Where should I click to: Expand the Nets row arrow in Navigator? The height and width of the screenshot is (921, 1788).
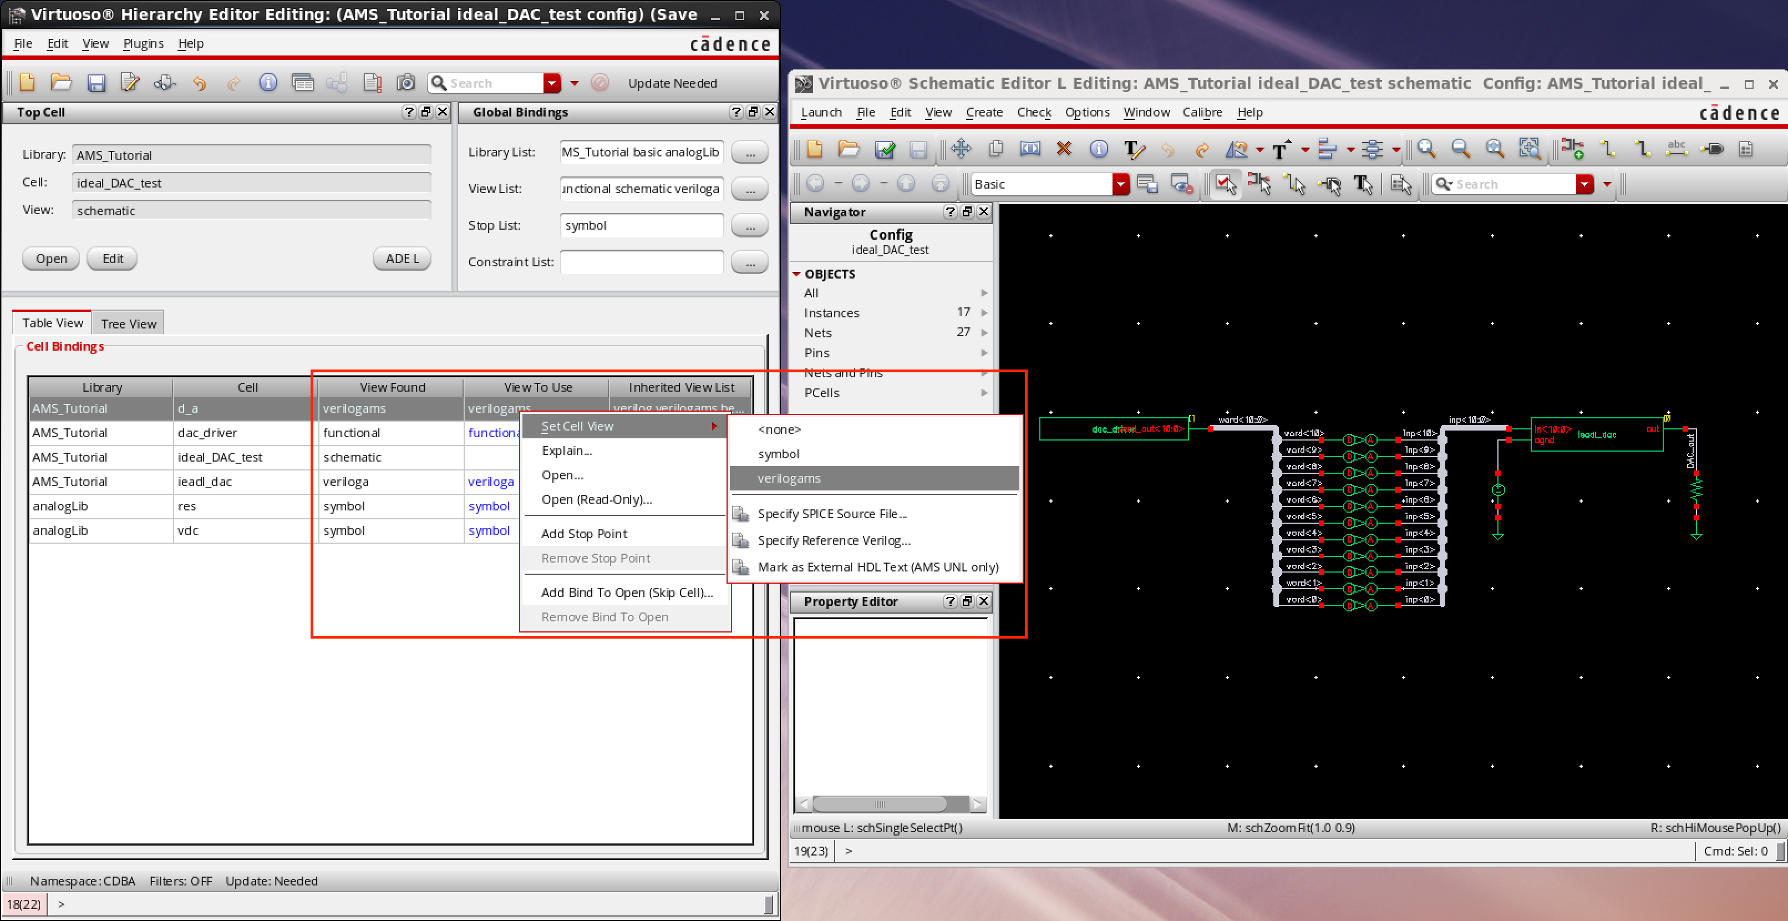coord(984,333)
